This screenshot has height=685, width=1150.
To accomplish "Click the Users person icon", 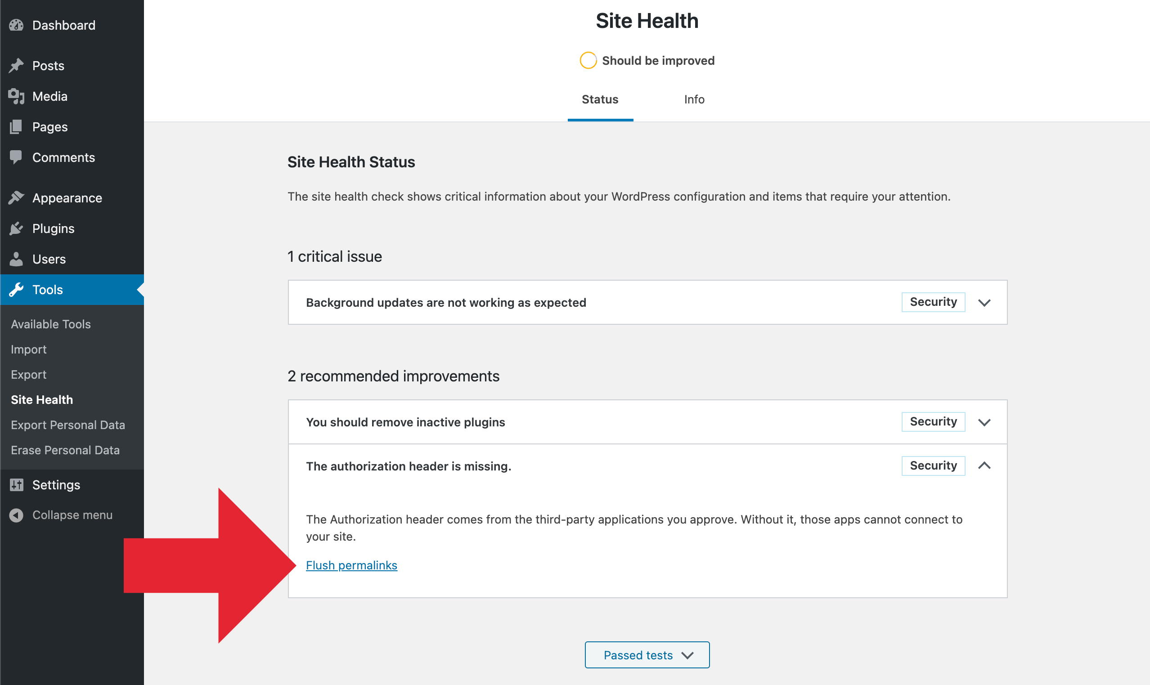I will pyautogui.click(x=16, y=259).
